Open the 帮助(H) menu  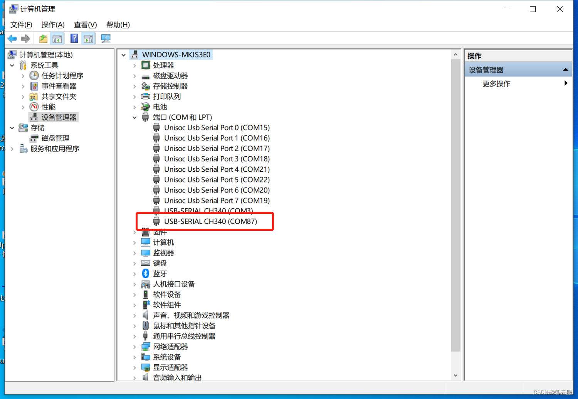point(118,25)
